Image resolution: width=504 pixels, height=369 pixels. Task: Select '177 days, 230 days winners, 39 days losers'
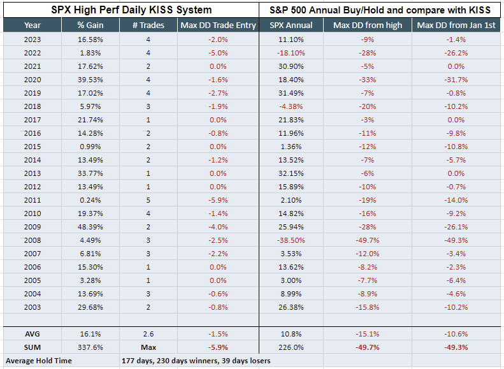[x=196, y=361]
